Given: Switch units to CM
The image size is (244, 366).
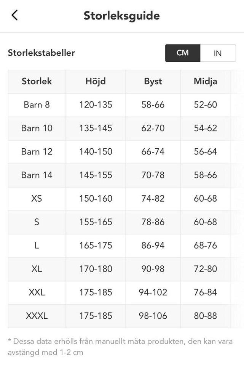Looking at the screenshot, I should [x=183, y=53].
